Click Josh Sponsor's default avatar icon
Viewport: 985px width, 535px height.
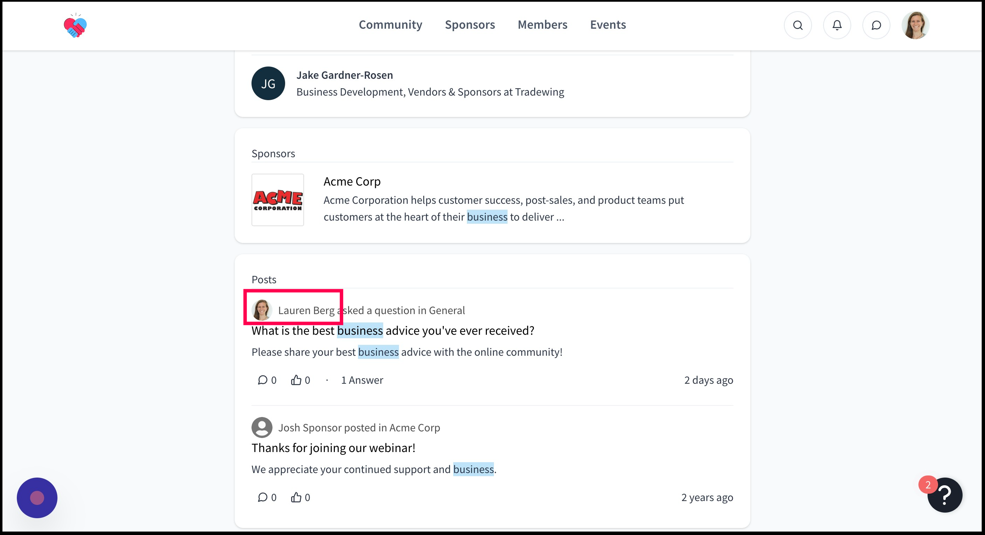[x=262, y=427]
